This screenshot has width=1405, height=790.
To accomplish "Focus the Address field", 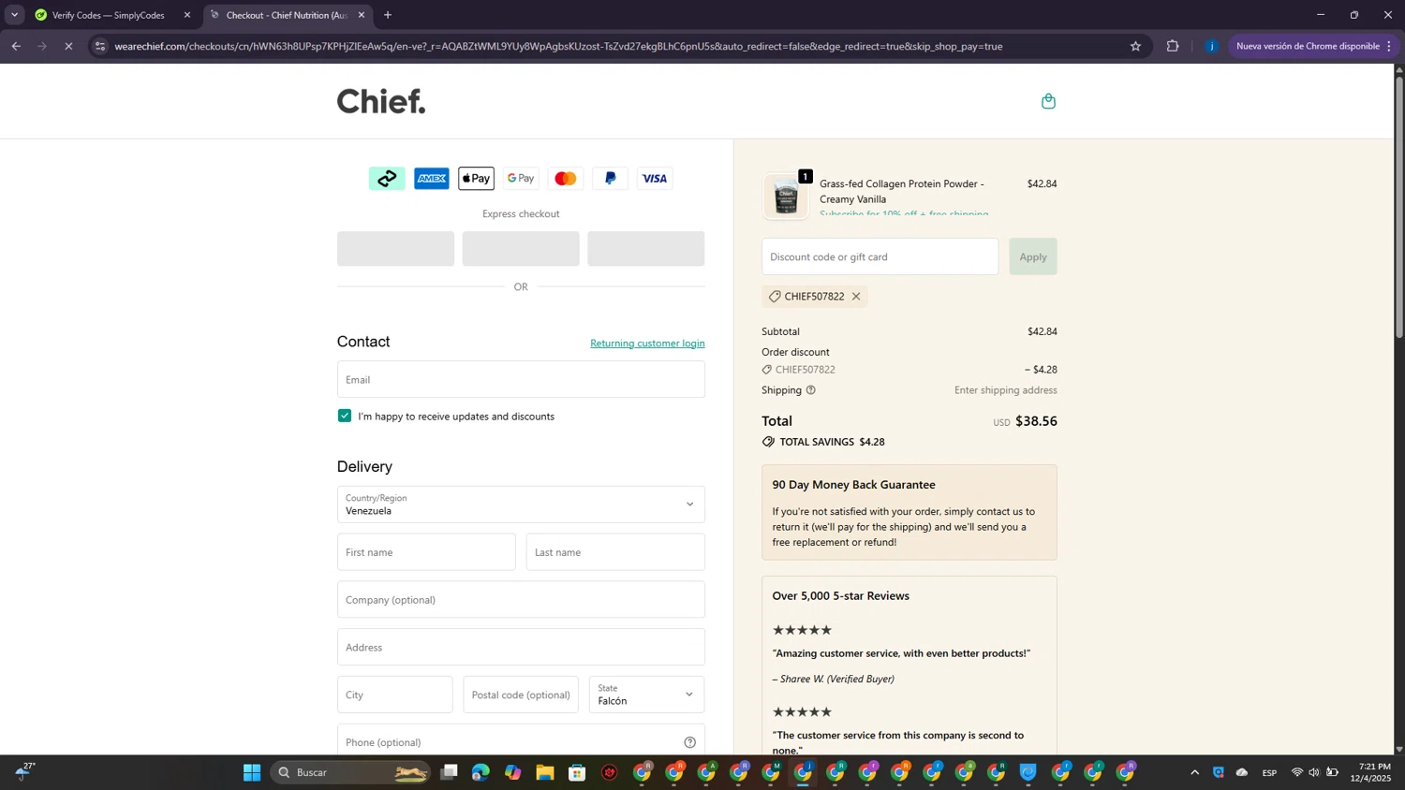I will (521, 647).
